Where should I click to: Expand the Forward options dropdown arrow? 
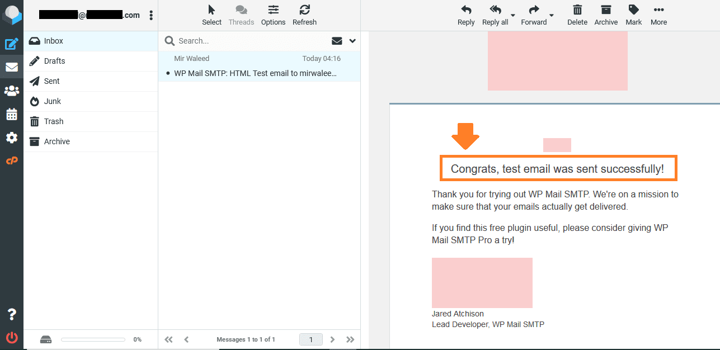pyautogui.click(x=552, y=15)
